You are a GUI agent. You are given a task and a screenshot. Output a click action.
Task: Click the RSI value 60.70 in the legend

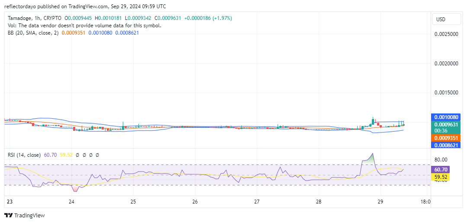(x=50, y=155)
